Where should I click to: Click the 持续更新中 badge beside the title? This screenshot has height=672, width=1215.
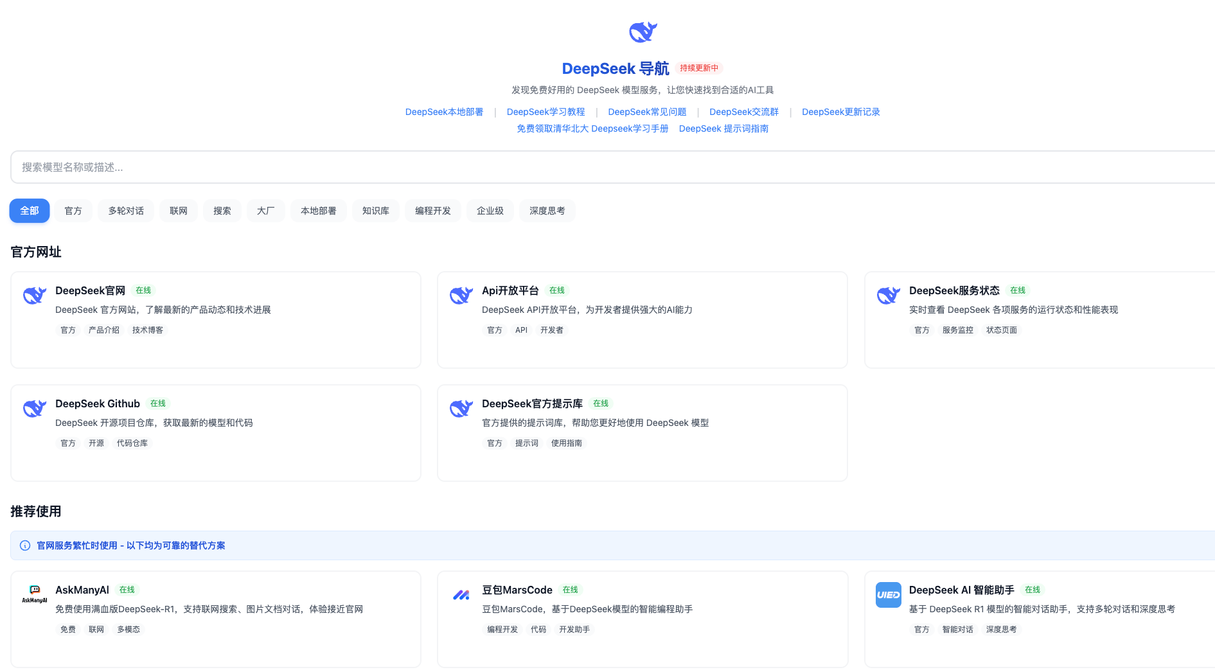pyautogui.click(x=699, y=68)
